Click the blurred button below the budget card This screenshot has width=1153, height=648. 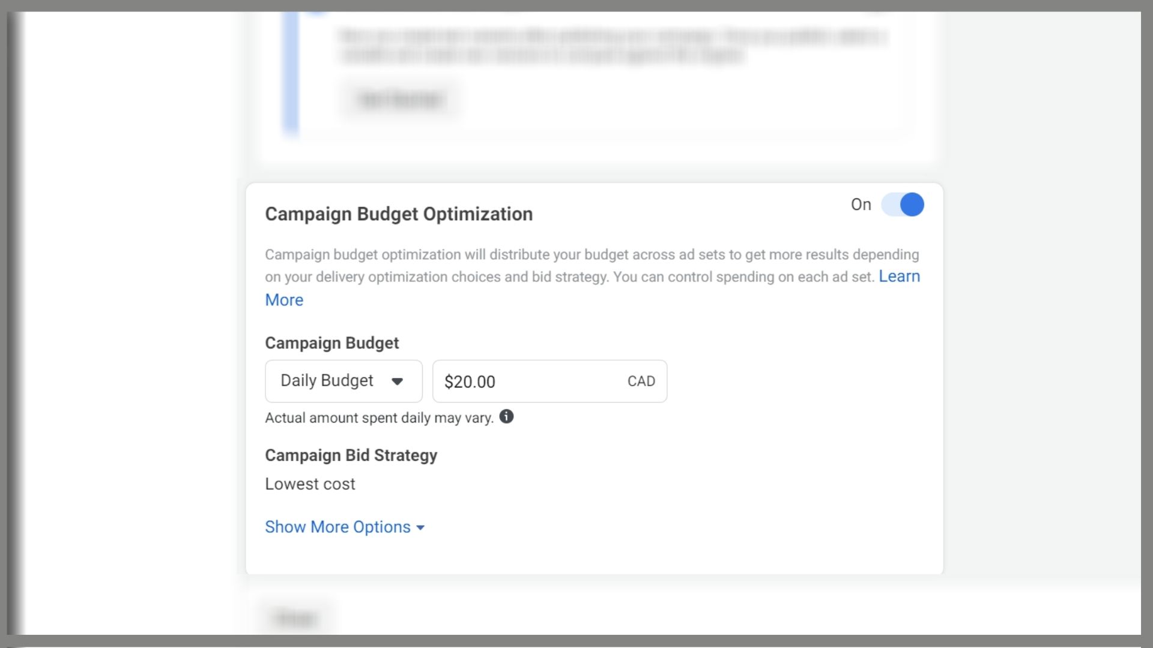[295, 618]
